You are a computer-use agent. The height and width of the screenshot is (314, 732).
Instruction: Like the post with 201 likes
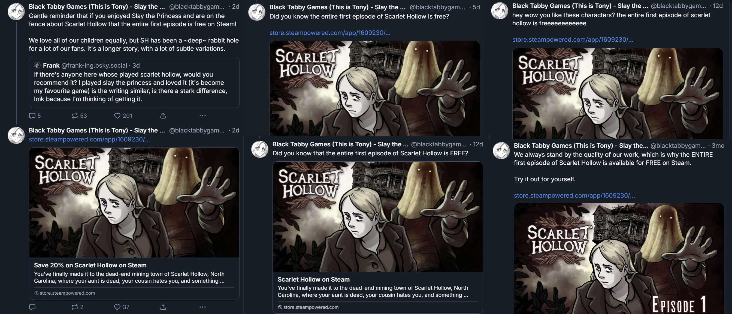tap(117, 116)
